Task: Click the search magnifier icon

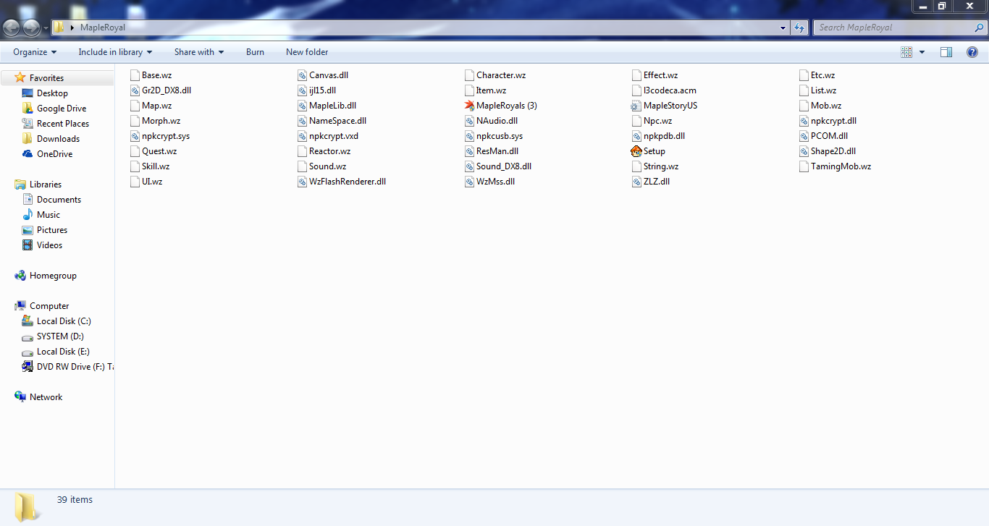Action: pyautogui.click(x=979, y=27)
